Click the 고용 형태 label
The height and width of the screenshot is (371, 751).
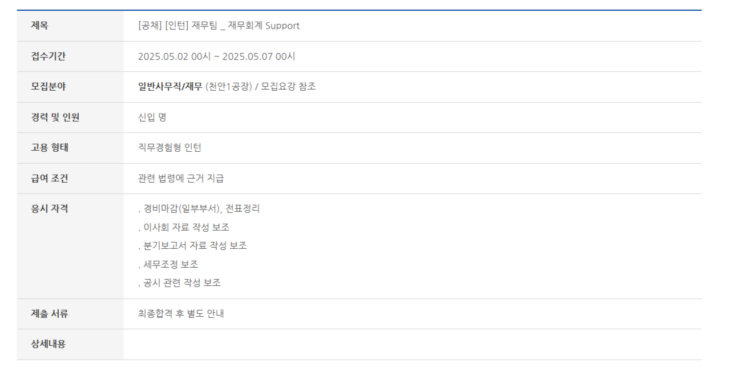coord(50,148)
